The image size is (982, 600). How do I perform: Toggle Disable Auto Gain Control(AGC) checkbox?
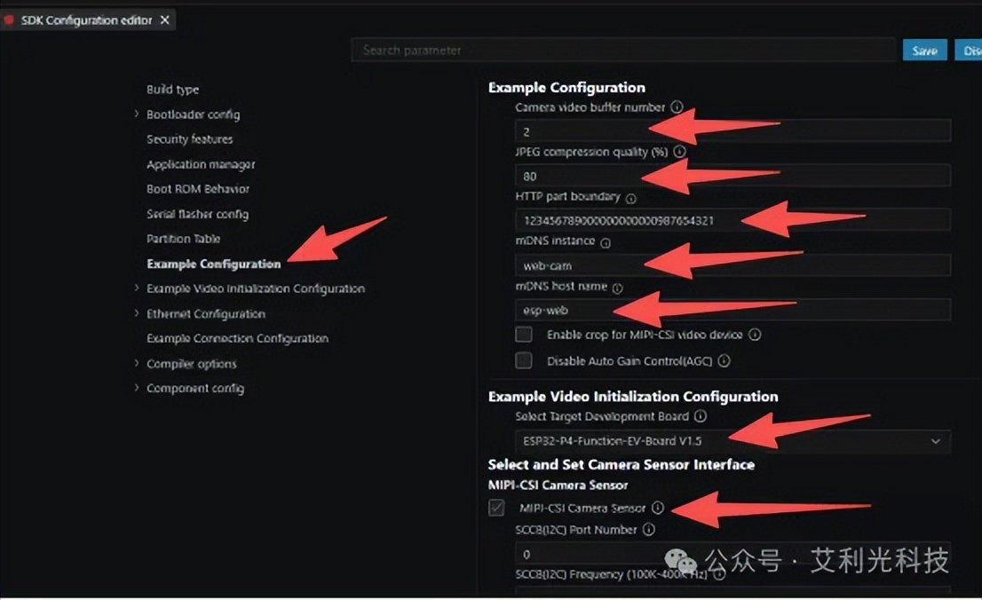pos(524,360)
